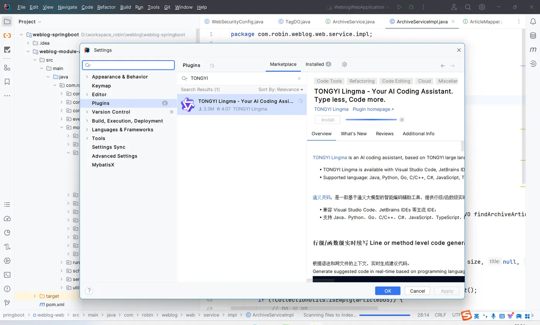Screen dimensions: 540x325
Task: Select the TONGYI Lingma plugin search result
Action: pos(242,104)
